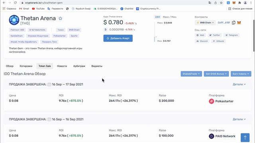
Task: Open the Stake&Trade dropdown
Action: (x=191, y=74)
